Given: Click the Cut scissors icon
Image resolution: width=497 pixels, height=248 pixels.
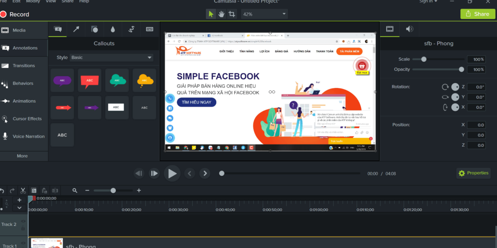Looking at the screenshot, I should coord(23,191).
